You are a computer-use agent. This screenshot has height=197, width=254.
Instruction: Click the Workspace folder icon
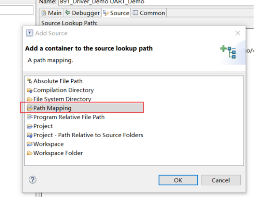tap(30, 144)
